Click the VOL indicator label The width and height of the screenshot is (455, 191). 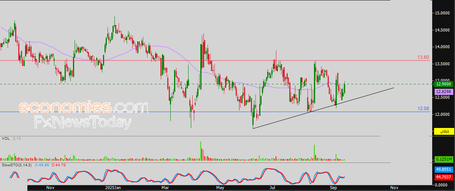(6, 139)
